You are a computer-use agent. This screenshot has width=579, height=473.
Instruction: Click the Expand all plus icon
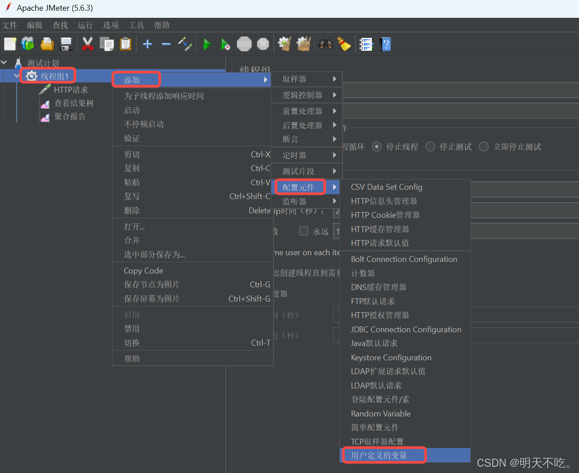(147, 44)
